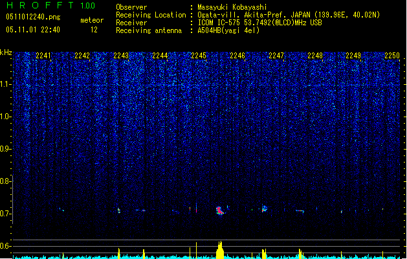Click time marker 2244

(160, 55)
